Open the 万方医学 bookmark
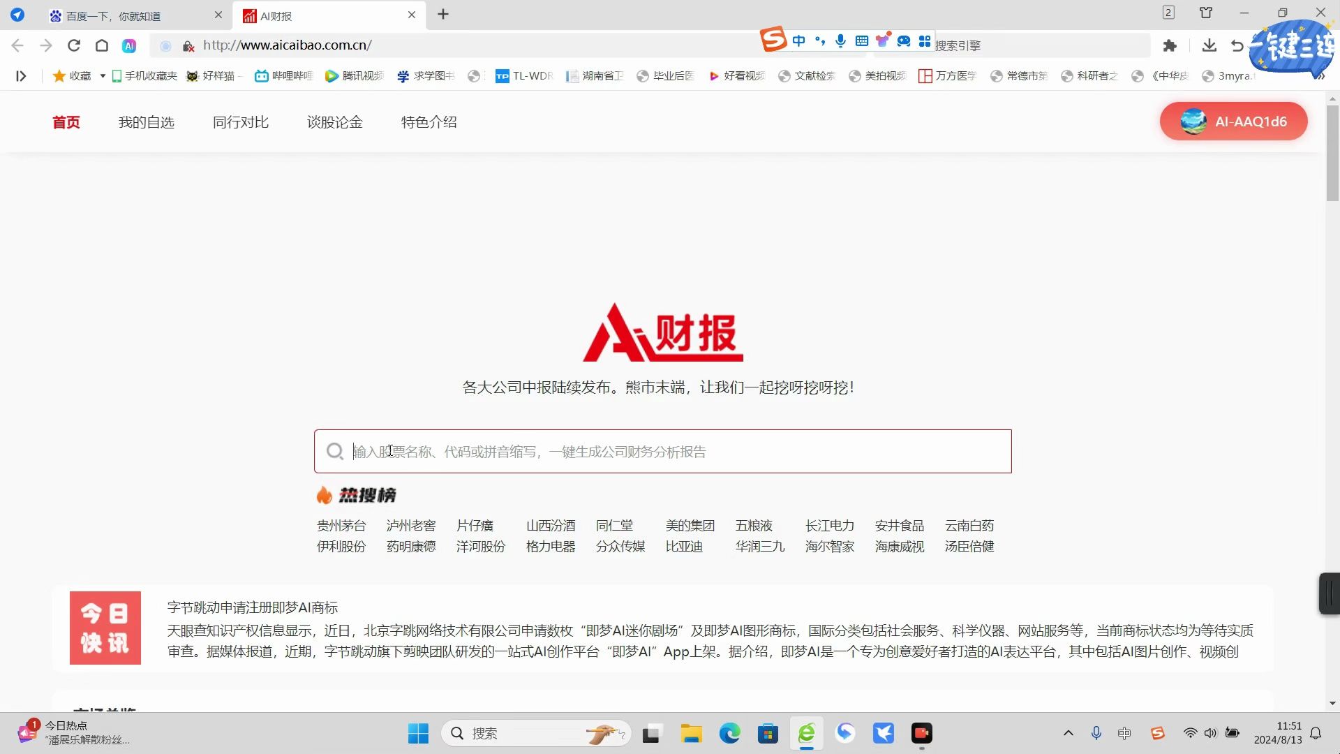The image size is (1340, 754). pos(947,76)
